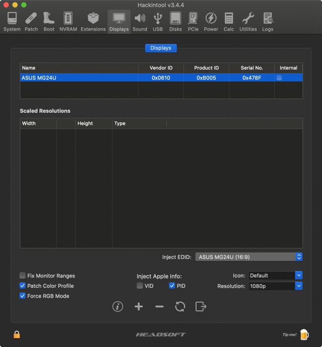This screenshot has width=322, height=347.
Task: Minimize the Hackintool window
Action: (15, 5)
